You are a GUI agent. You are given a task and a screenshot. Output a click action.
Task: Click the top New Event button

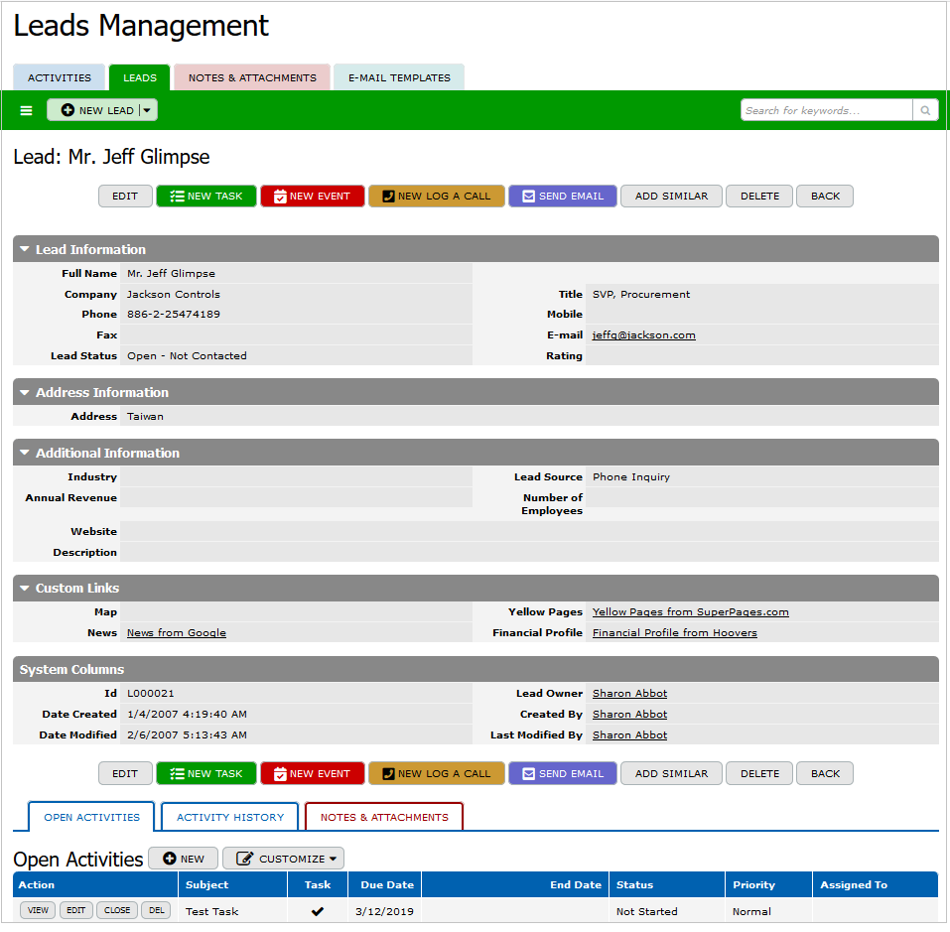point(313,197)
